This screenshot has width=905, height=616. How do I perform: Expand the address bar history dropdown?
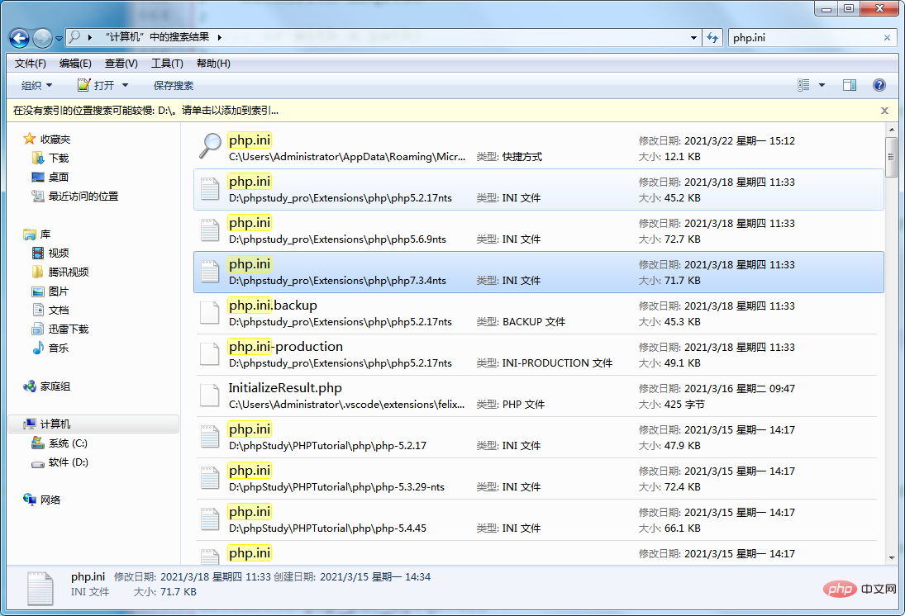[693, 38]
